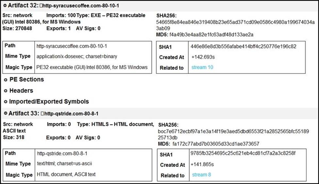
Task: Click the minus icon before Artifact 33
Action: point(6,113)
